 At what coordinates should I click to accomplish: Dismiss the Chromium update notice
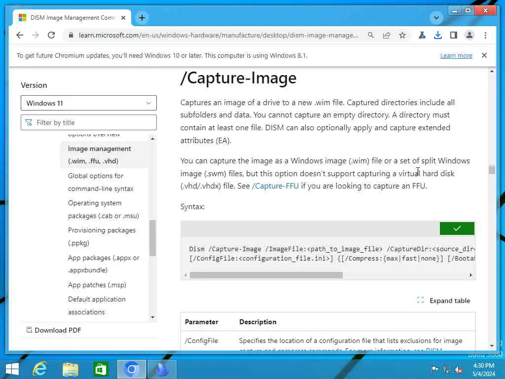click(484, 55)
